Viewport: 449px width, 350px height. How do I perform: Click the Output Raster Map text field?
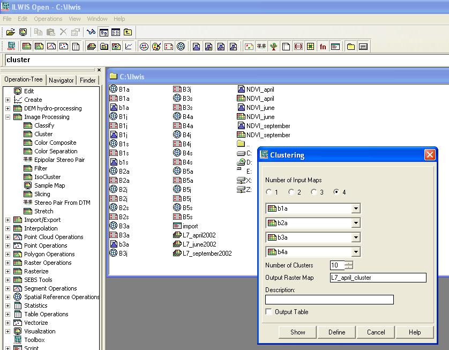[378, 278]
